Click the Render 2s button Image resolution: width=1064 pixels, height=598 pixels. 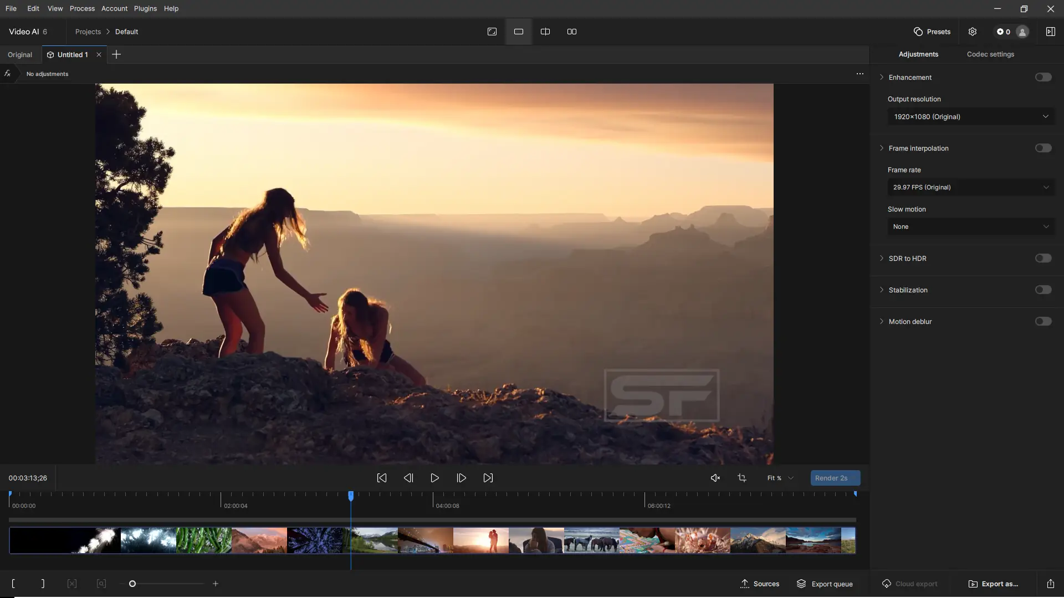[835, 478]
